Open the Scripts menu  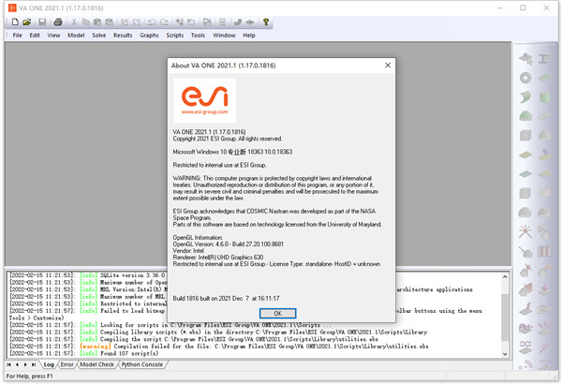point(175,36)
